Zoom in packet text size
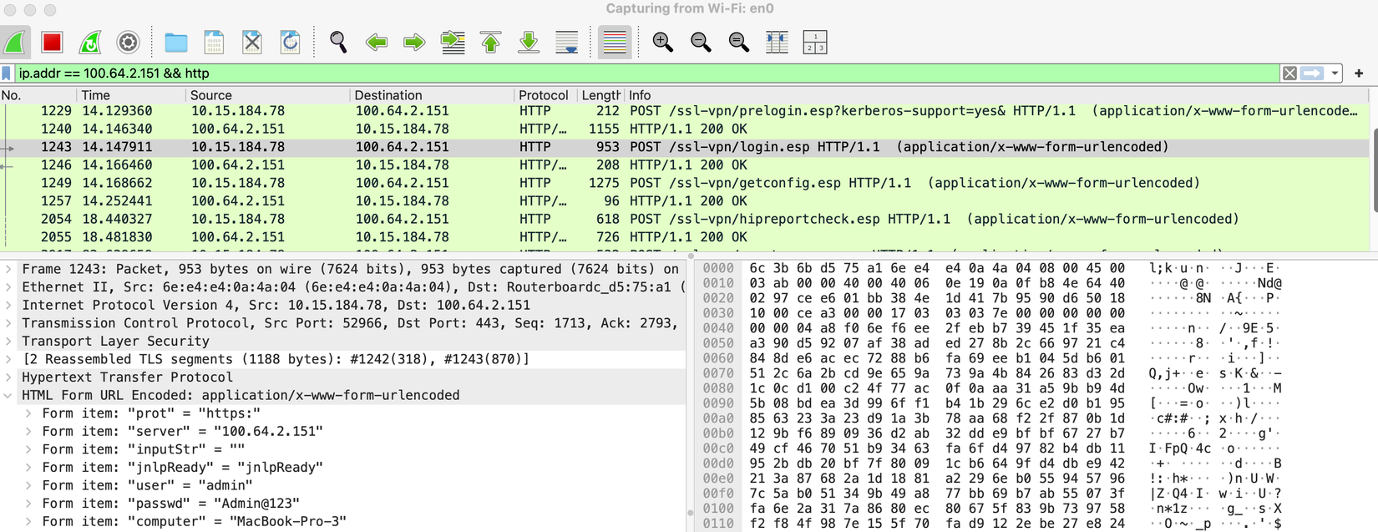Viewport: 1378px width, 532px height. pos(663,42)
